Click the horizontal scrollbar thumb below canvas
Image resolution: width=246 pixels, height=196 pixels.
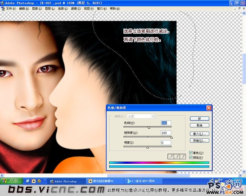(148, 175)
